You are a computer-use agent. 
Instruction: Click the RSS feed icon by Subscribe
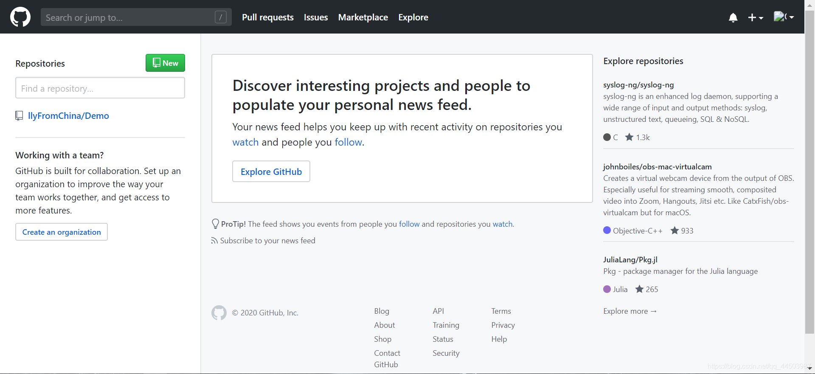tap(214, 241)
